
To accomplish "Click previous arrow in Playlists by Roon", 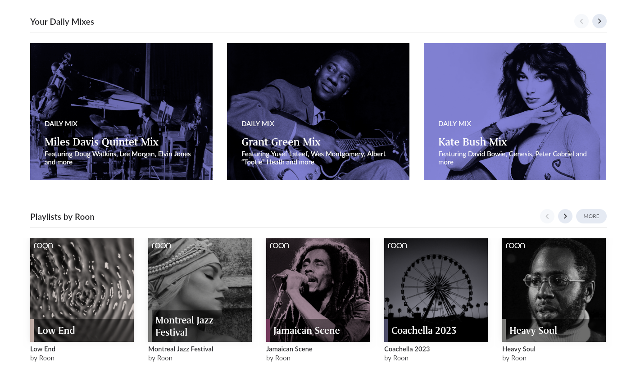I will click(547, 216).
